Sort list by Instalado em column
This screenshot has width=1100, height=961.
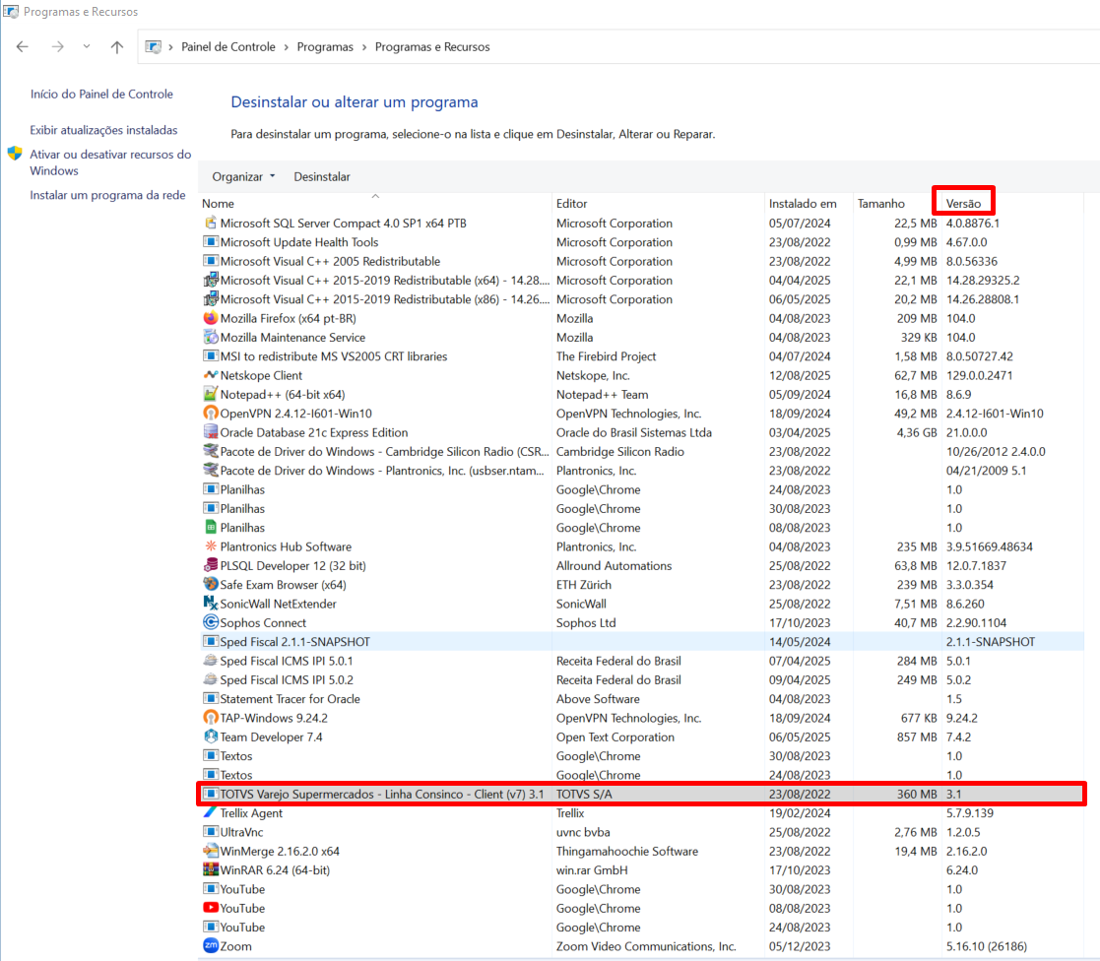pyautogui.click(x=803, y=204)
